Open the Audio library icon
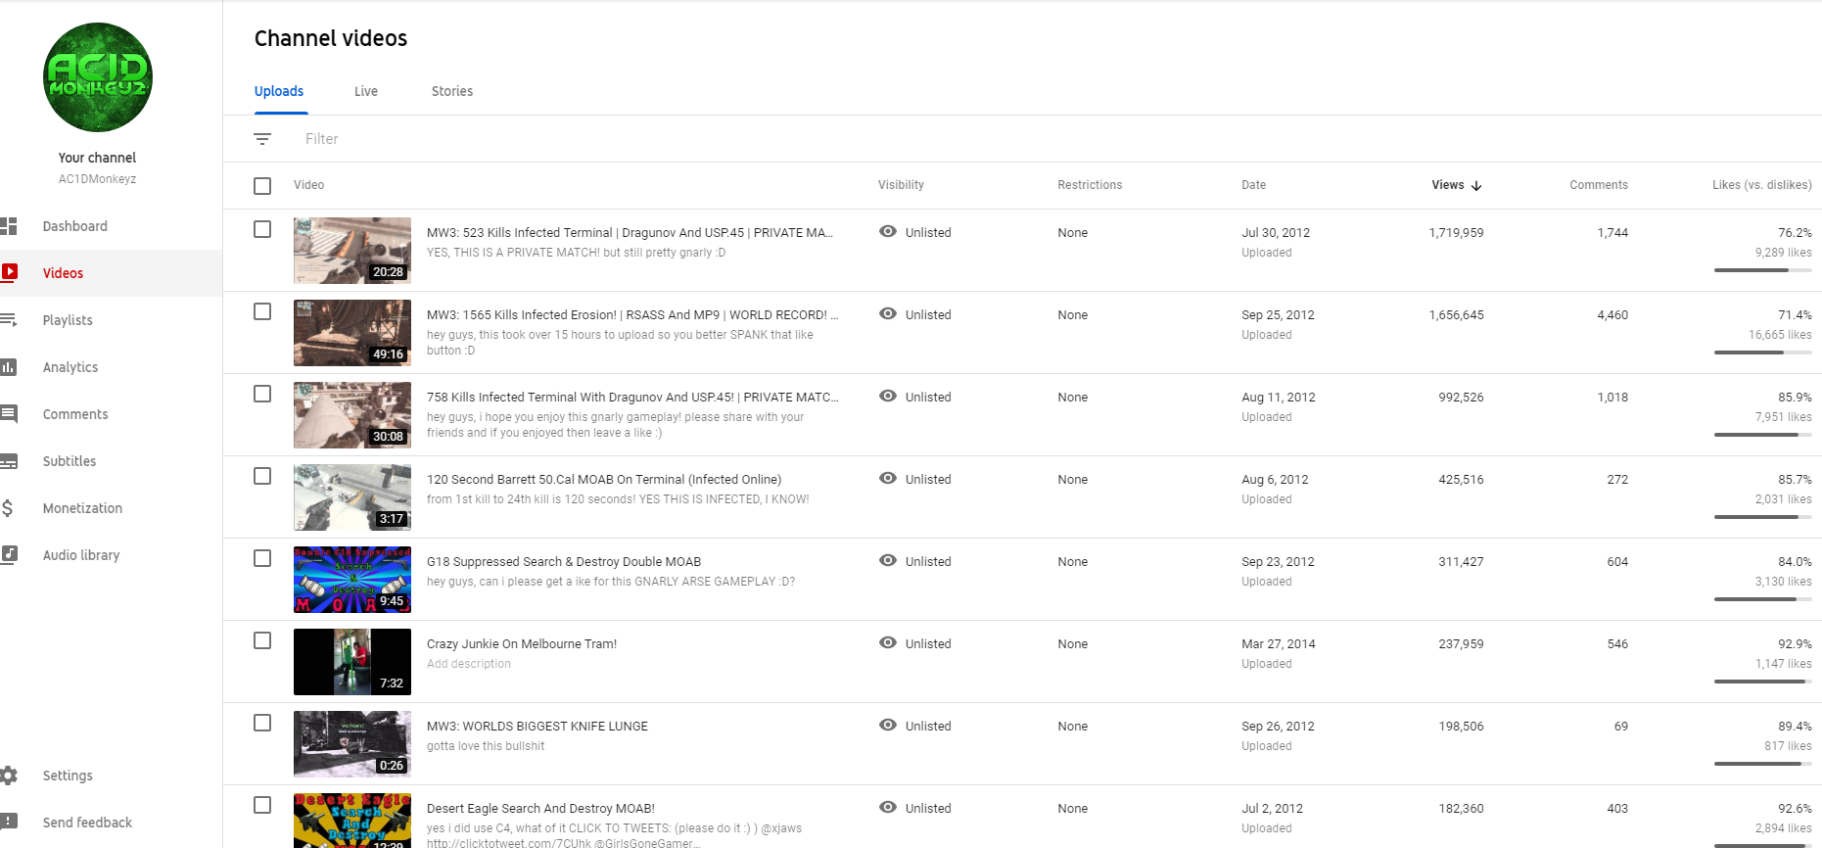 coord(9,555)
